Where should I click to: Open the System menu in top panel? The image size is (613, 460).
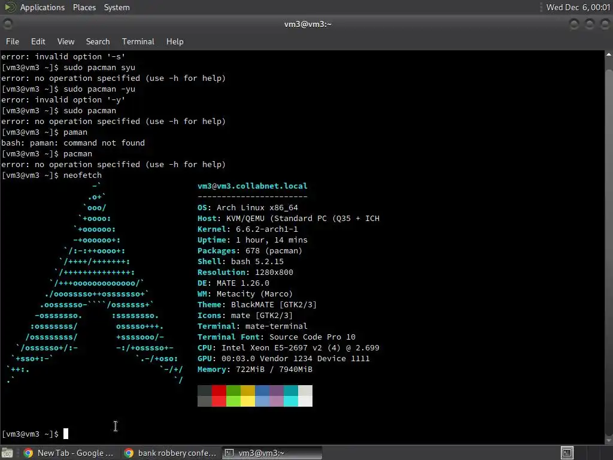(x=117, y=7)
